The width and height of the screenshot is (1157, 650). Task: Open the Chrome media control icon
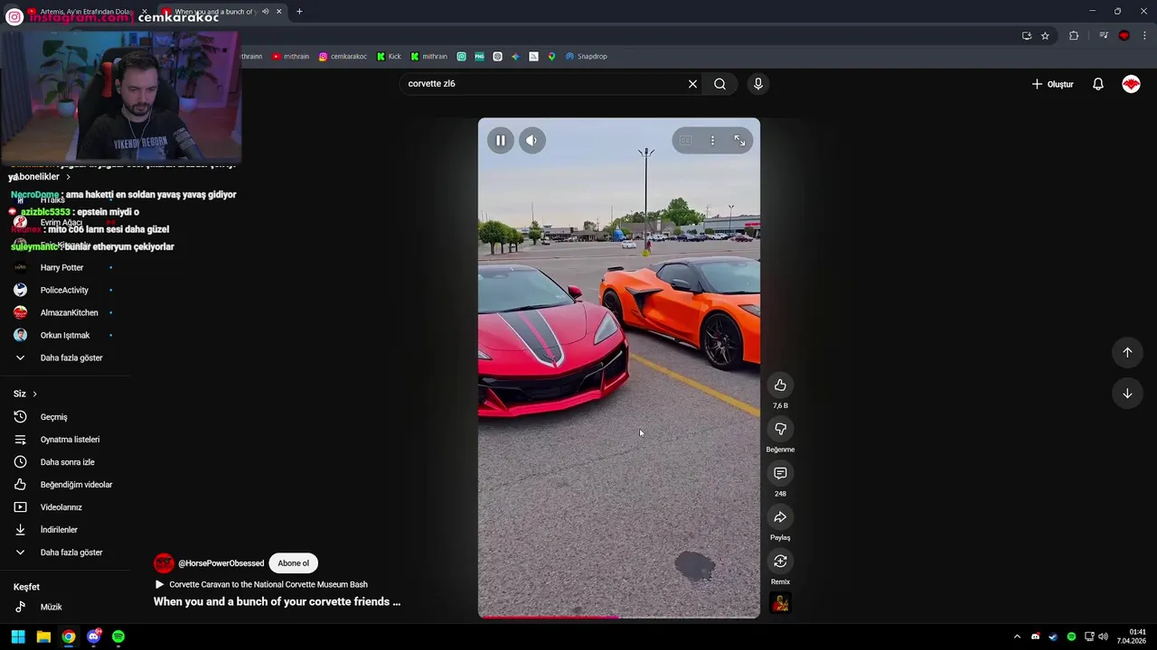coord(1104,35)
